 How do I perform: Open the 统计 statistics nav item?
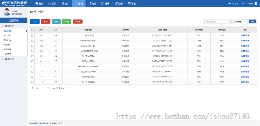(x=105, y=3)
